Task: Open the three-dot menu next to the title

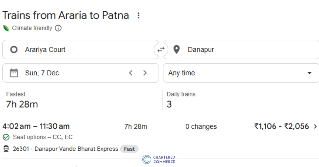Action: click(138, 15)
